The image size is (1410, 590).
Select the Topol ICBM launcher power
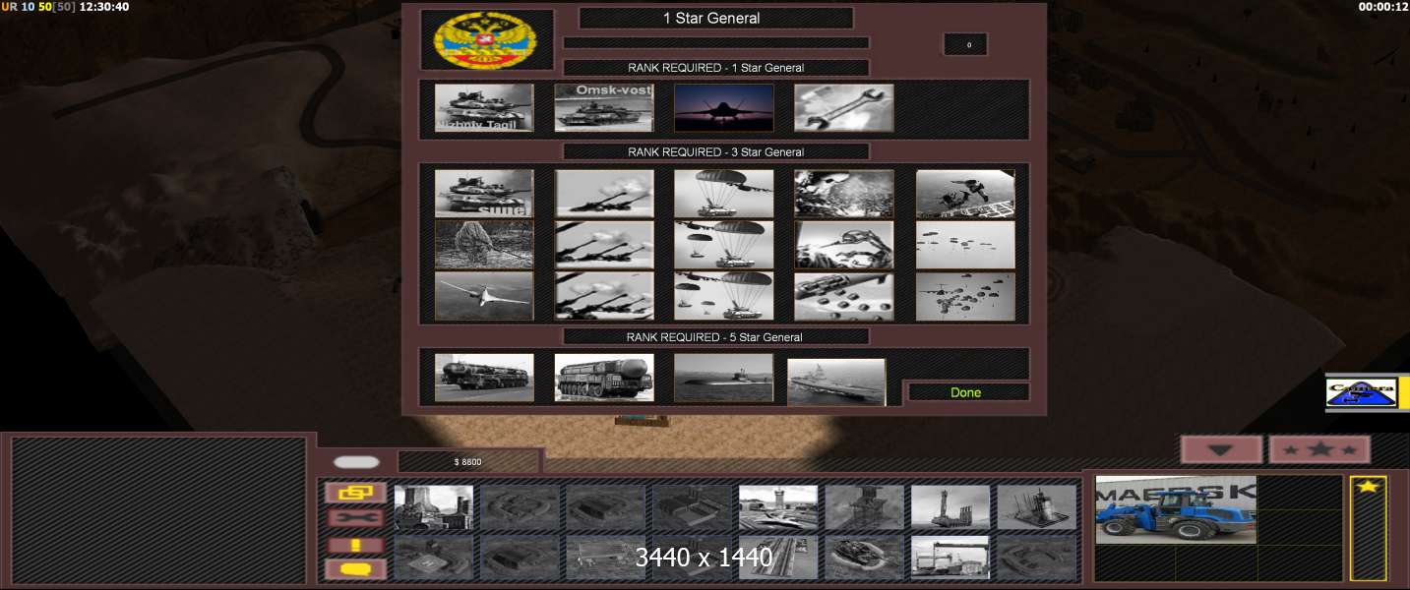coord(604,378)
